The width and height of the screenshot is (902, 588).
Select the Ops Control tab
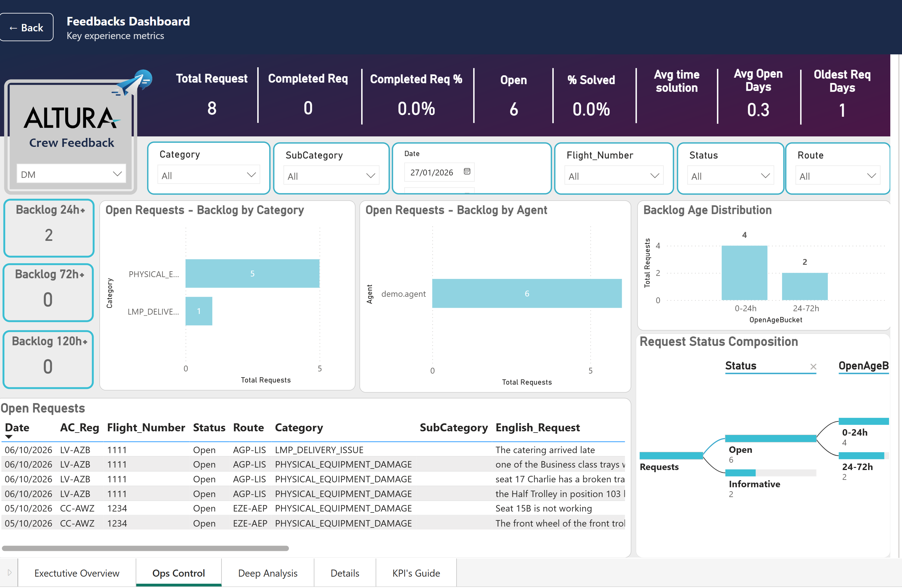[x=178, y=573]
